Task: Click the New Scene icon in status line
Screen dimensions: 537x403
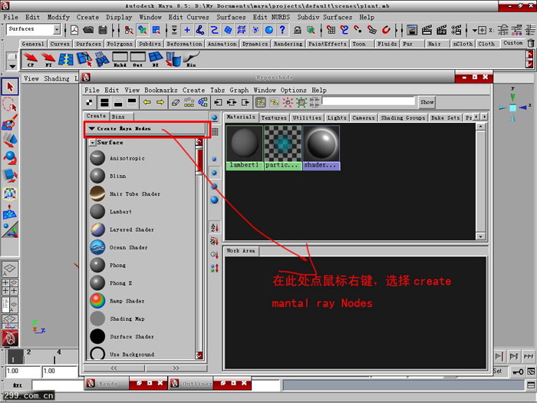Action: pos(74,30)
